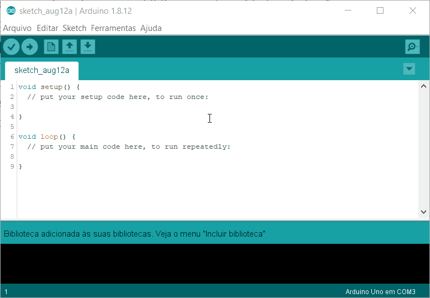Viewport: 430px width, 298px height.
Task: Open the Arquivo menu
Action: 17,28
